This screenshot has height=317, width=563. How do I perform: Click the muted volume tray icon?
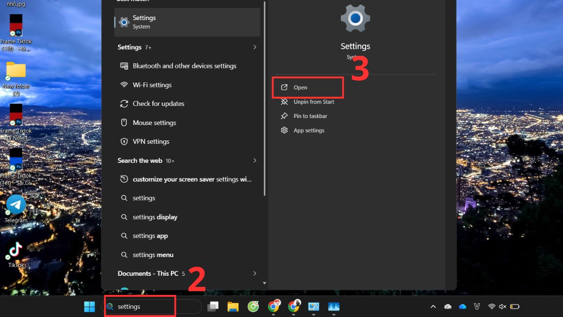pos(502,307)
